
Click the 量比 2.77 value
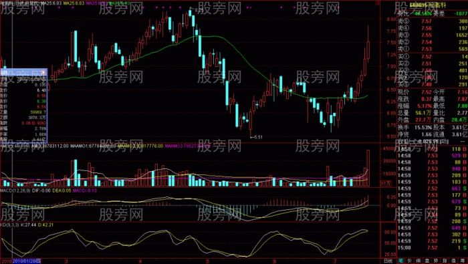coord(463,113)
